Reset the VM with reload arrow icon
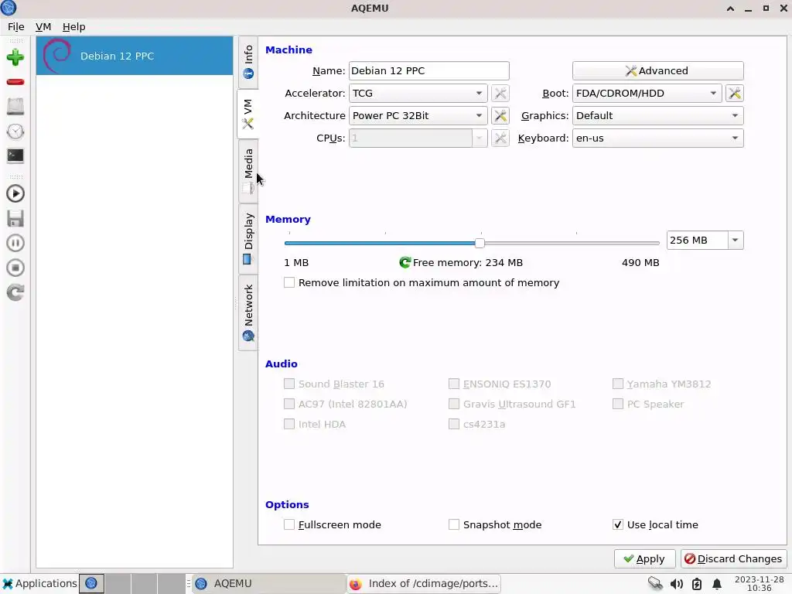Image resolution: width=792 pixels, height=594 pixels. pos(15,292)
